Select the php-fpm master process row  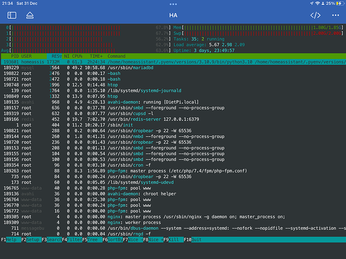click(x=173, y=171)
